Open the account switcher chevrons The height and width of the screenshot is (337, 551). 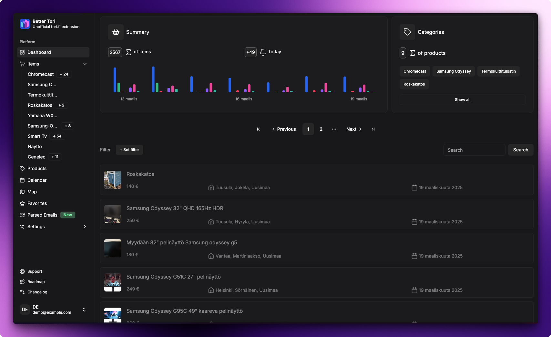pos(84,310)
